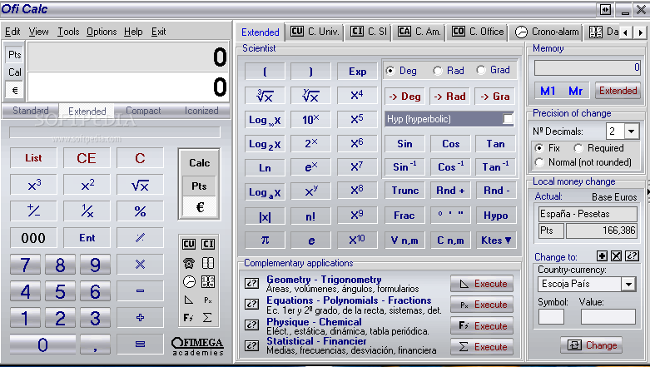Screen dimensions: 650x367
Task: Open the Nº Decimals dropdown
Action: 632,131
